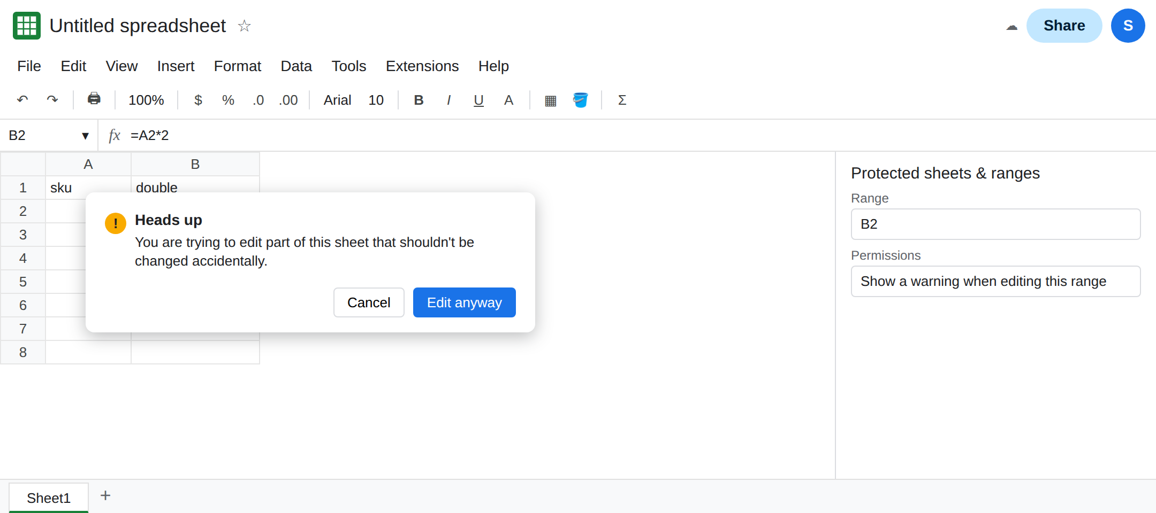This screenshot has height=513, width=1156.
Task: Format as percent
Action: 228,100
